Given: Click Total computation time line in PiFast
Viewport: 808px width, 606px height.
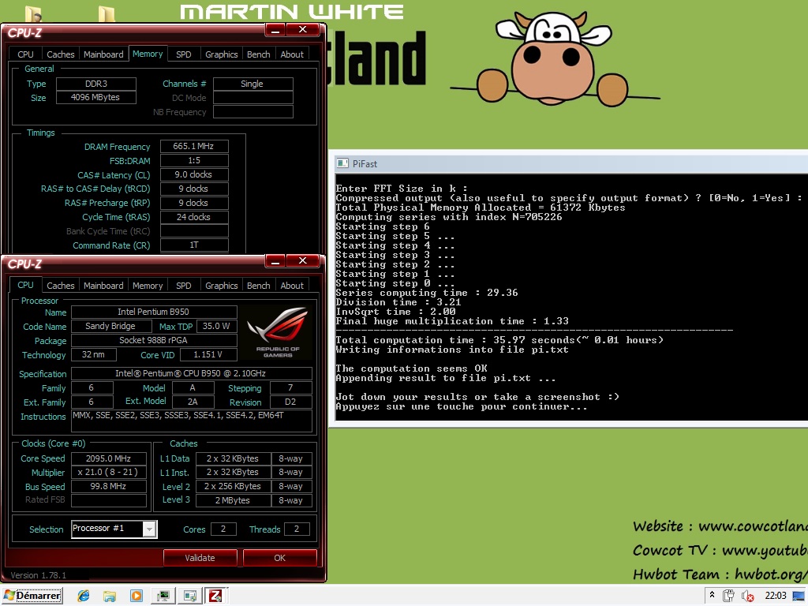Looking at the screenshot, I should (x=499, y=340).
